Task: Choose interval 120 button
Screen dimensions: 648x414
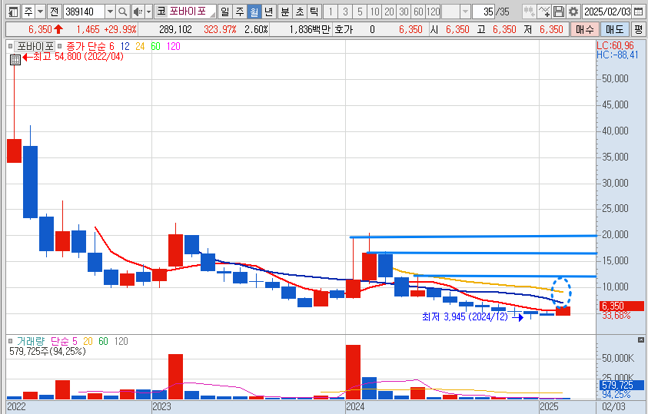Action: [433, 12]
